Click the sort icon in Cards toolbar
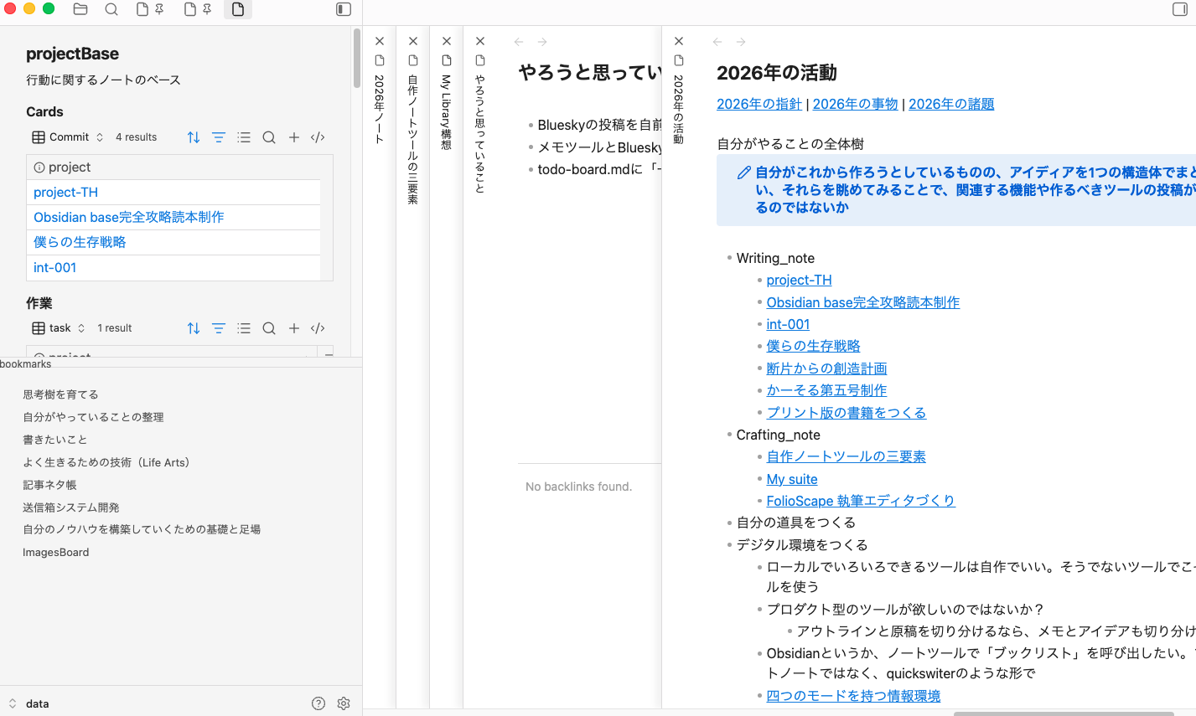This screenshot has height=716, width=1196. pos(194,137)
